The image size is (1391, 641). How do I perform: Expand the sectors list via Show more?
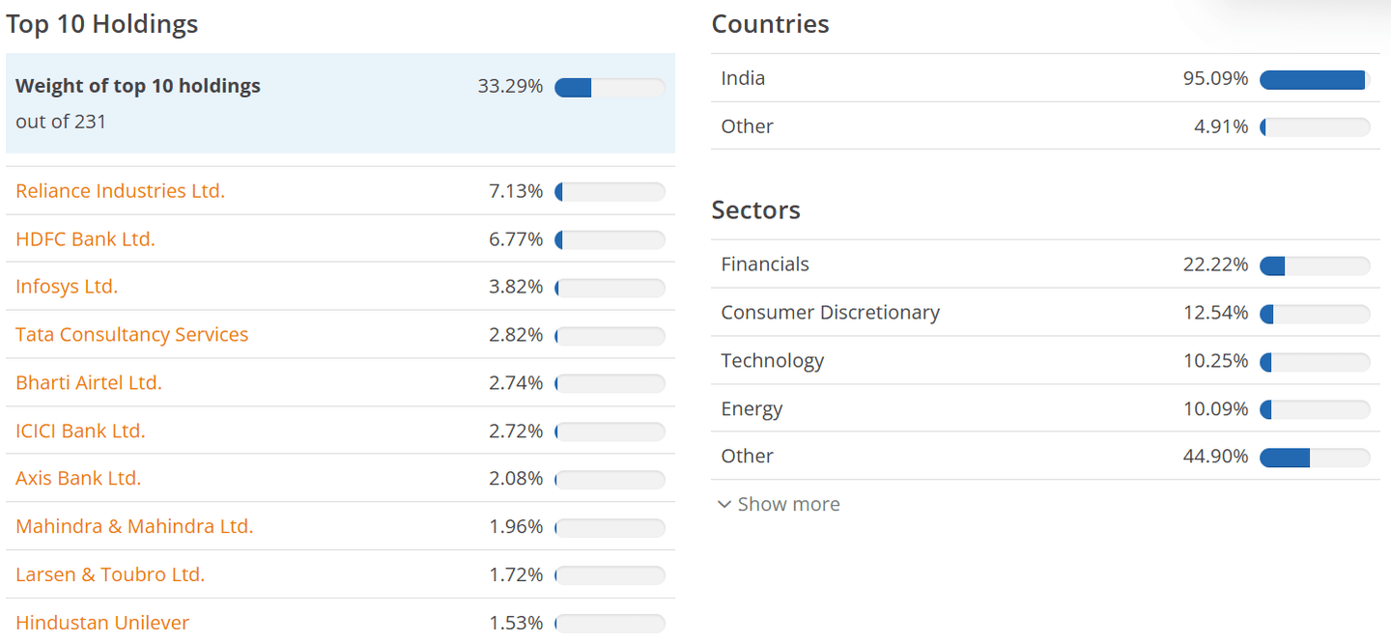tap(789, 504)
